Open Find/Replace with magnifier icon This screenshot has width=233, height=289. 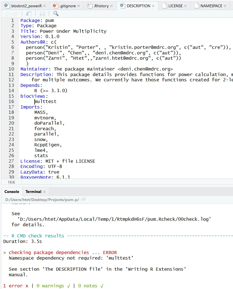pyautogui.click(x=56, y=13)
